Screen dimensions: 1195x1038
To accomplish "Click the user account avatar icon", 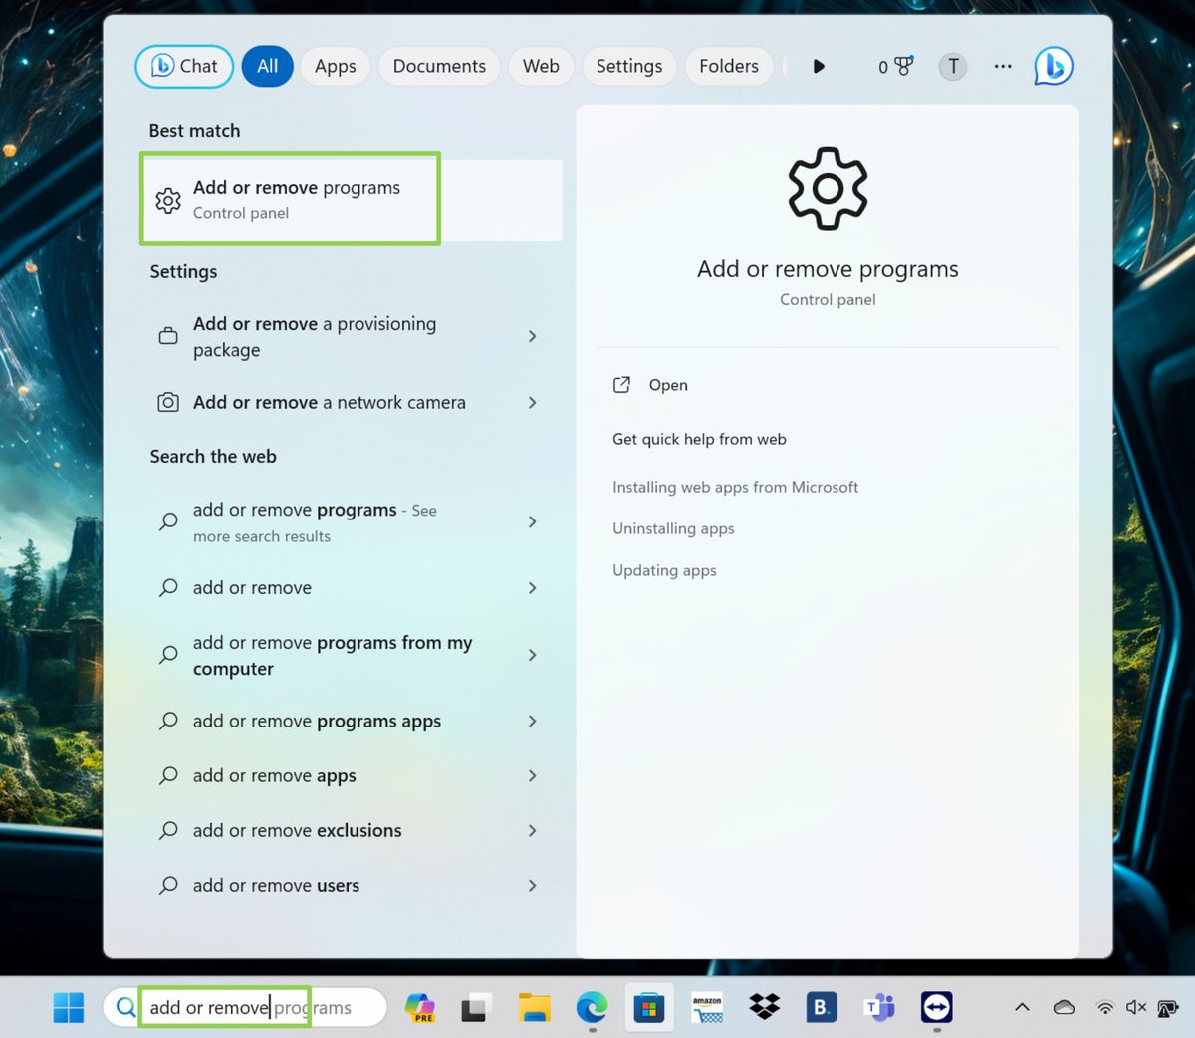I will (x=952, y=66).
